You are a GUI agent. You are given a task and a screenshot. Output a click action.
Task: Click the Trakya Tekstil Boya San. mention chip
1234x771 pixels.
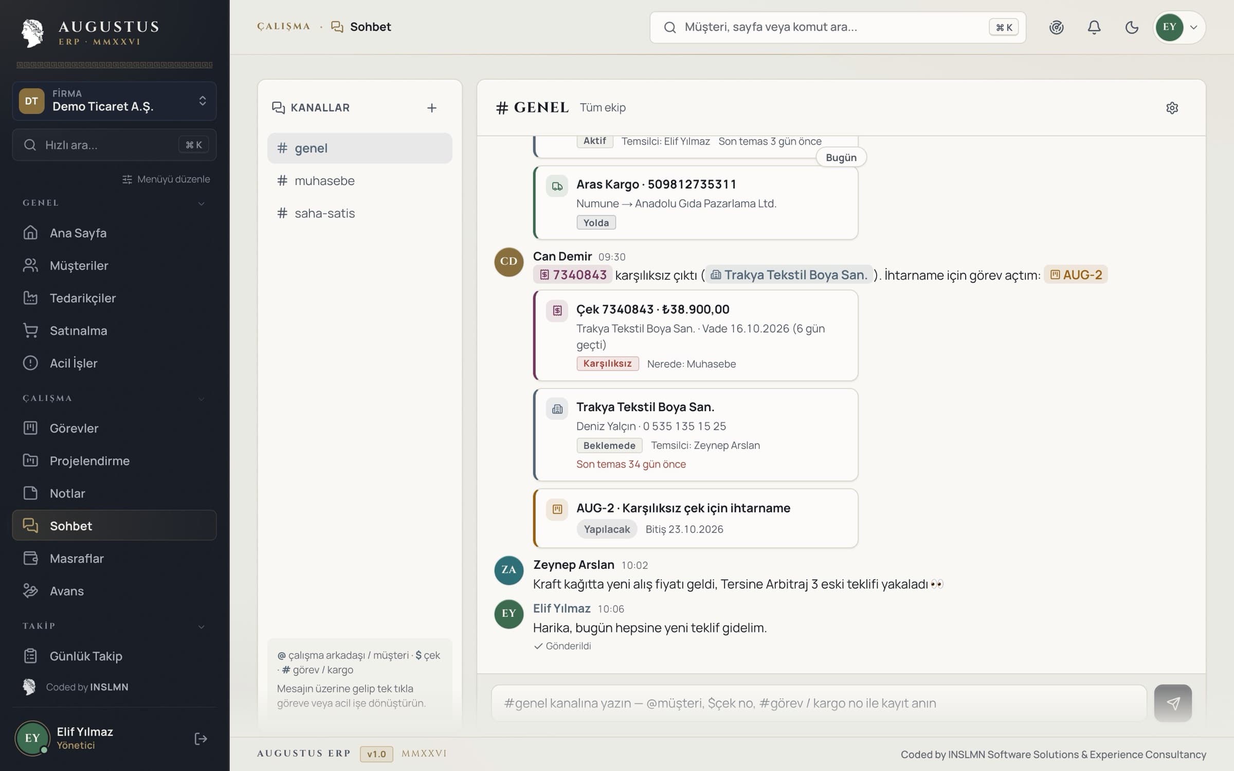click(x=789, y=274)
